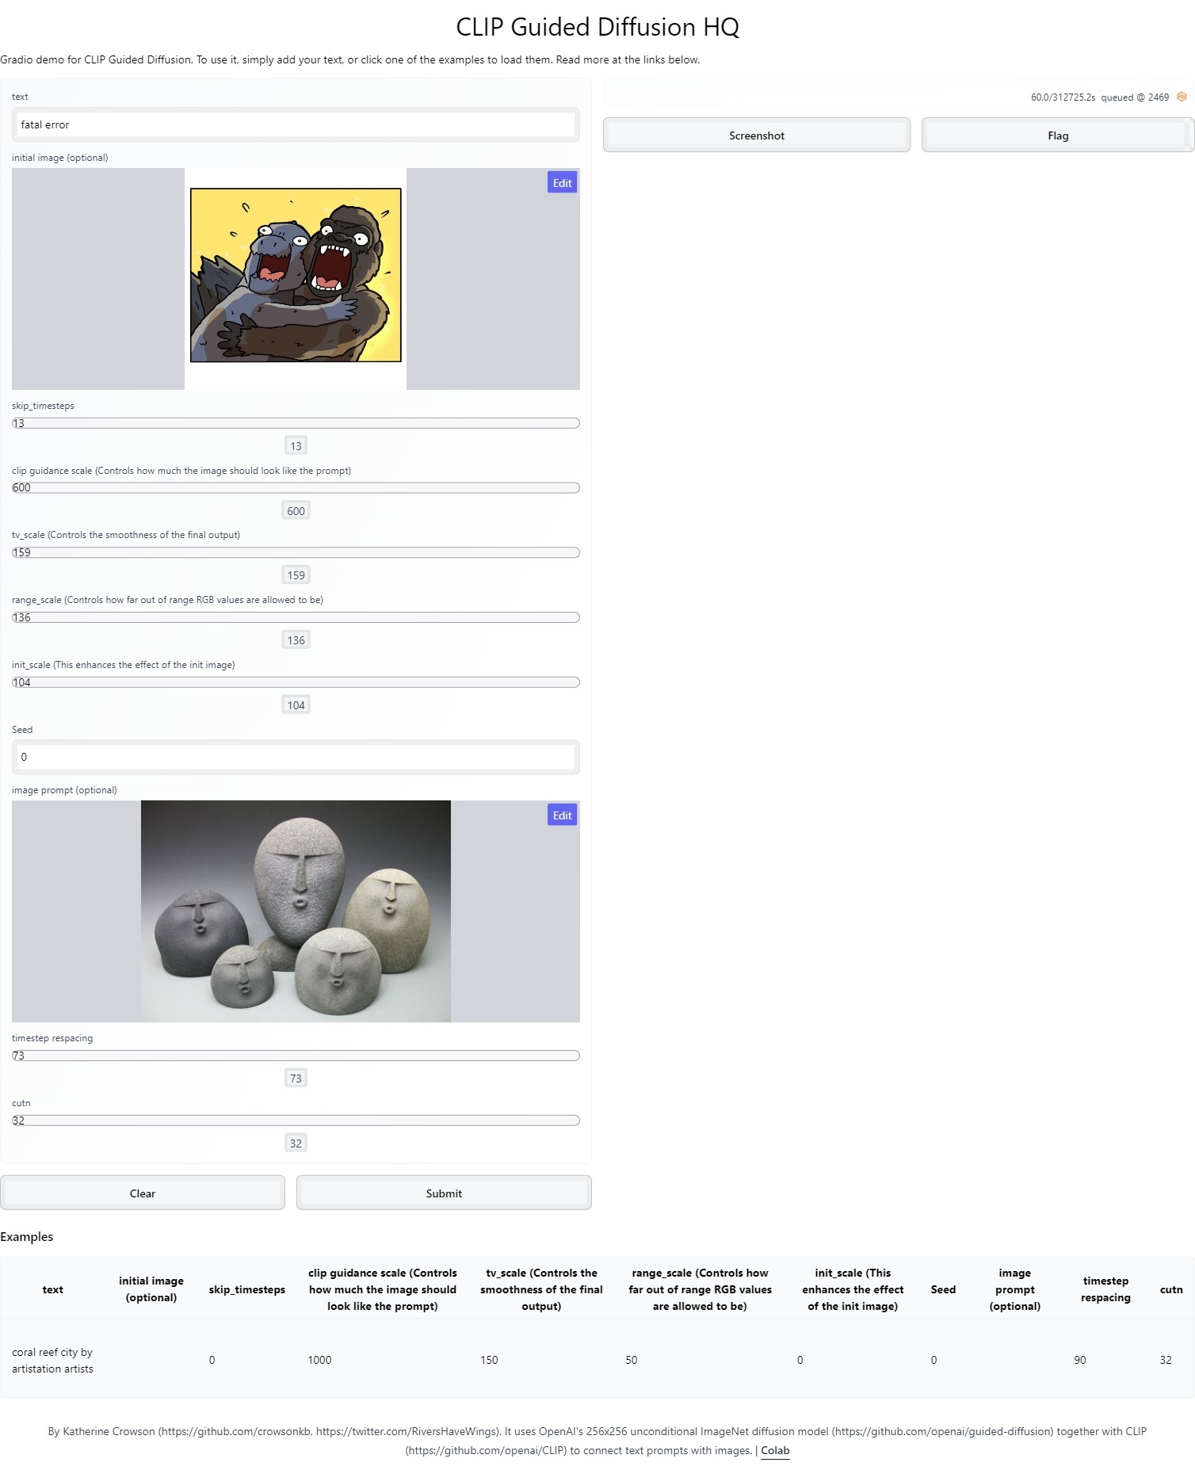This screenshot has width=1195, height=1470.
Task: Click the example range_scale value 50
Action: tap(632, 1360)
